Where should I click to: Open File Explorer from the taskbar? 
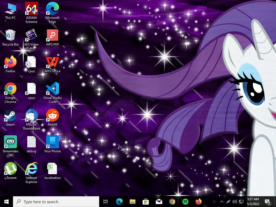pyautogui.click(x=133, y=202)
